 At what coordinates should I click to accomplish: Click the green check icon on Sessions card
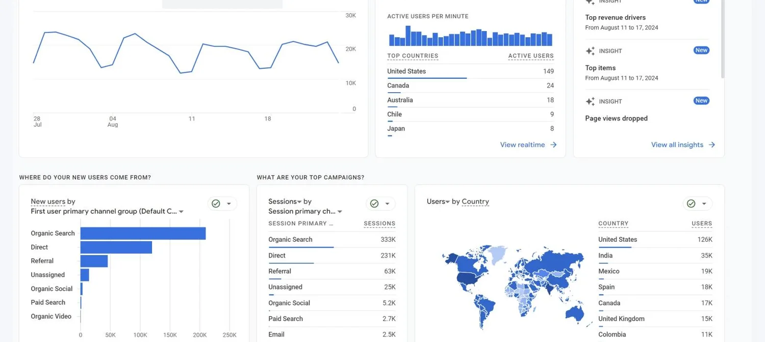[374, 204]
